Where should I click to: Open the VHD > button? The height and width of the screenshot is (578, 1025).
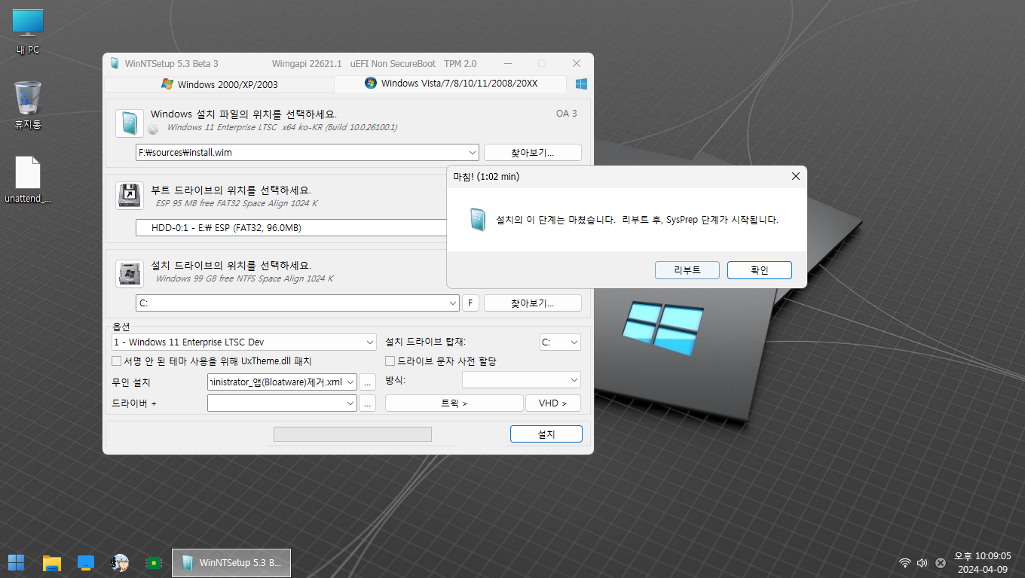point(553,403)
